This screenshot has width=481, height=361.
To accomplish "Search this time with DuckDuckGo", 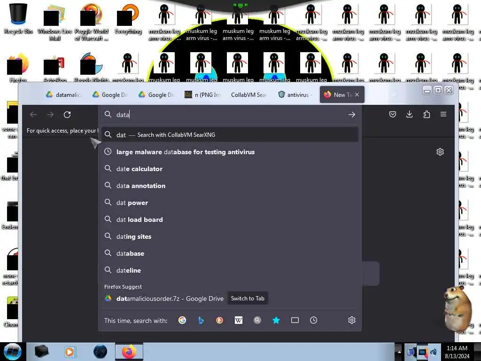I will pos(219,320).
